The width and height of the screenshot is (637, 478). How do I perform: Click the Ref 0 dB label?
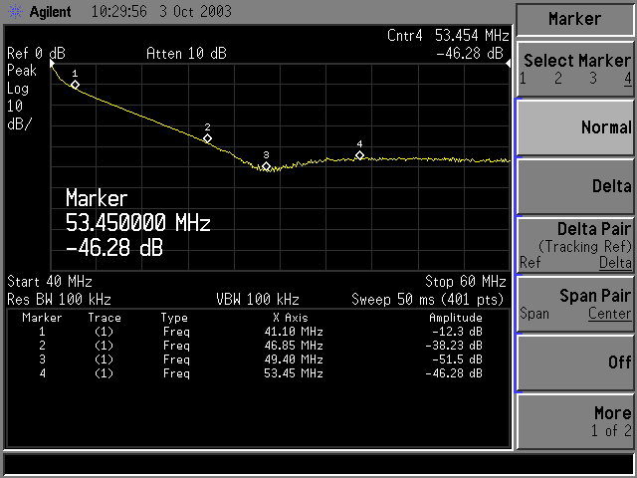[x=36, y=53]
